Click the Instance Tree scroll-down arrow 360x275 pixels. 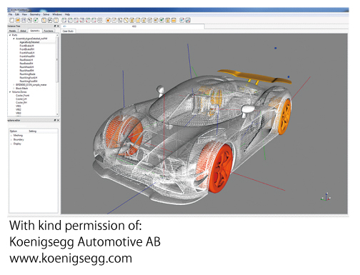[57, 114]
